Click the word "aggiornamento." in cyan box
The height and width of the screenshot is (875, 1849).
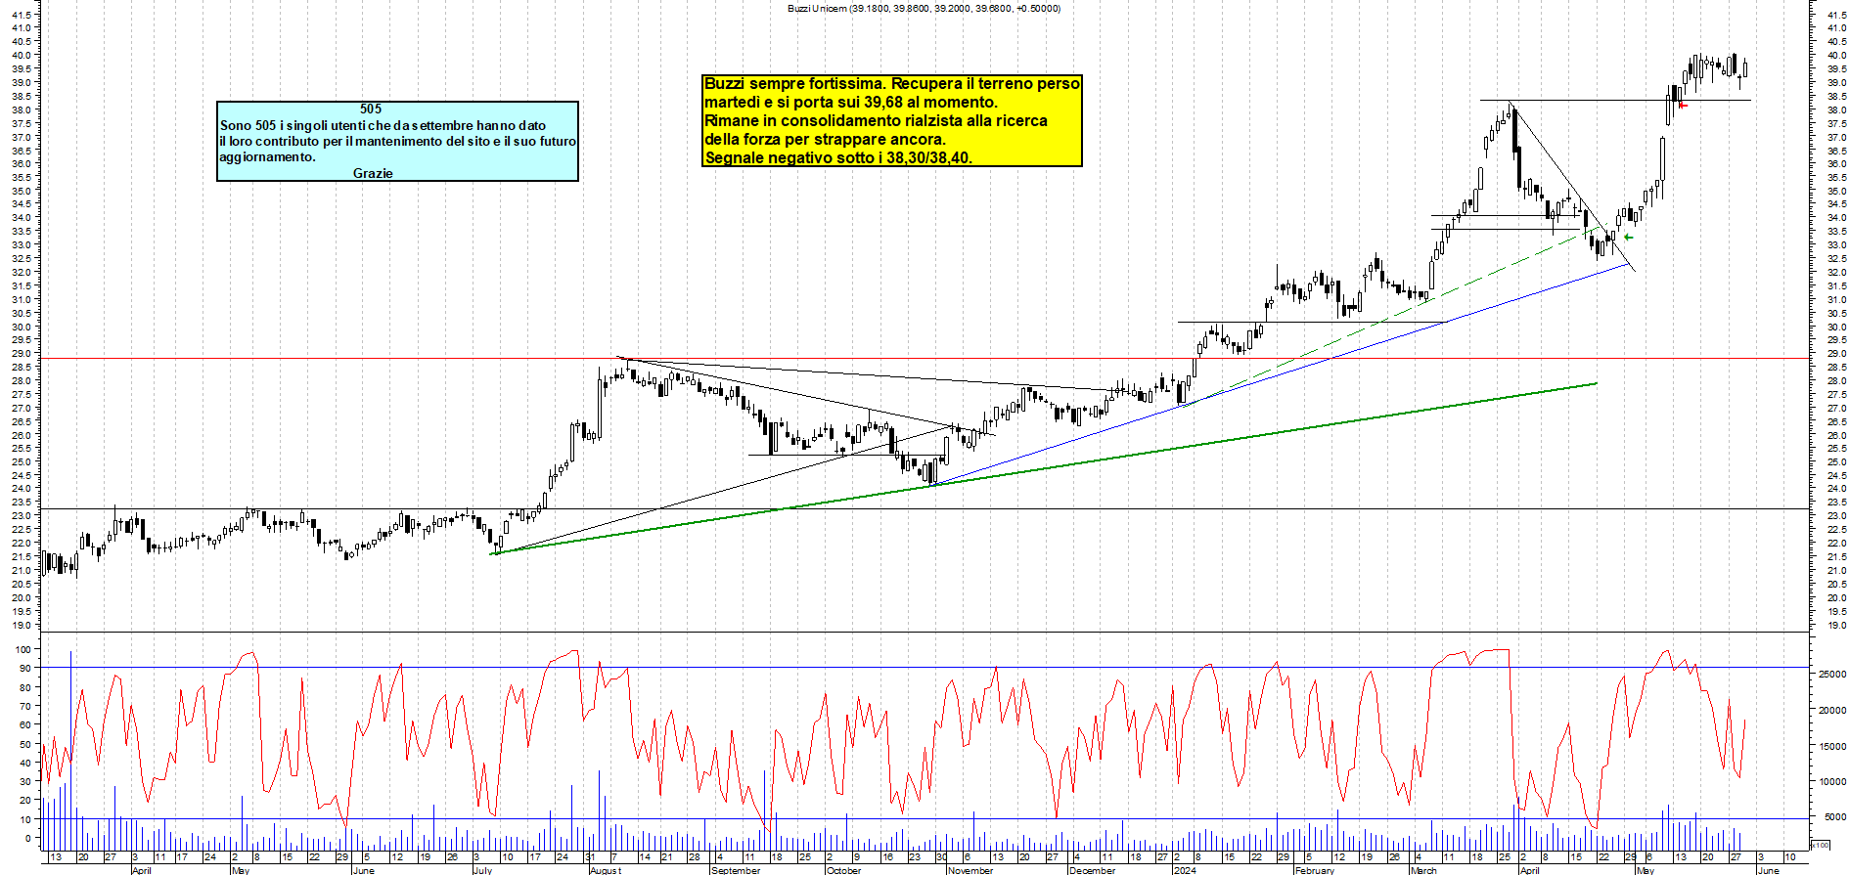pos(267,157)
